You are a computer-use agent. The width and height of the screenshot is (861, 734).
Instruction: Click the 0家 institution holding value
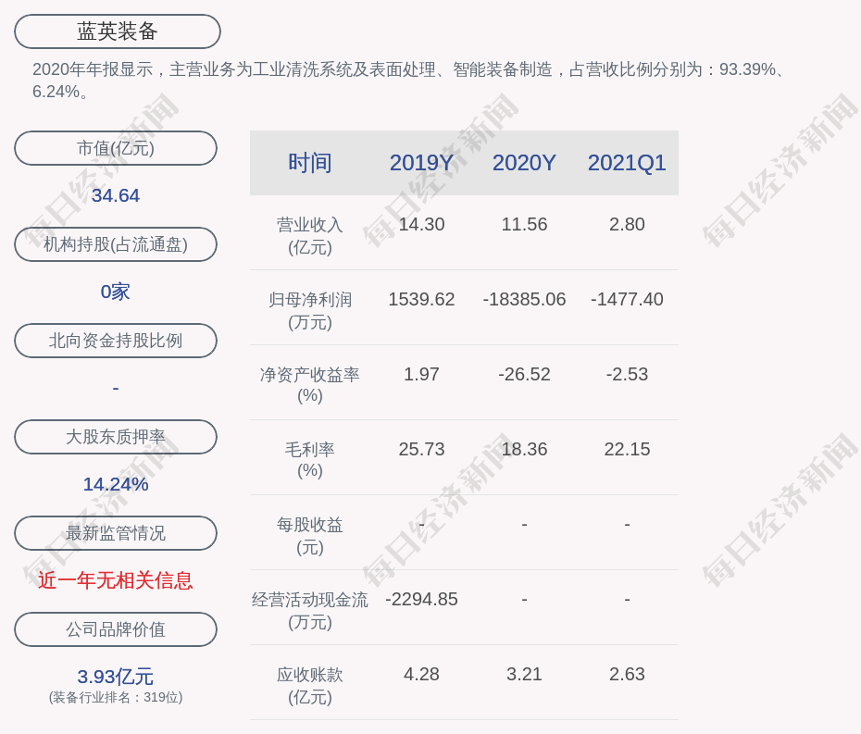pos(116,292)
